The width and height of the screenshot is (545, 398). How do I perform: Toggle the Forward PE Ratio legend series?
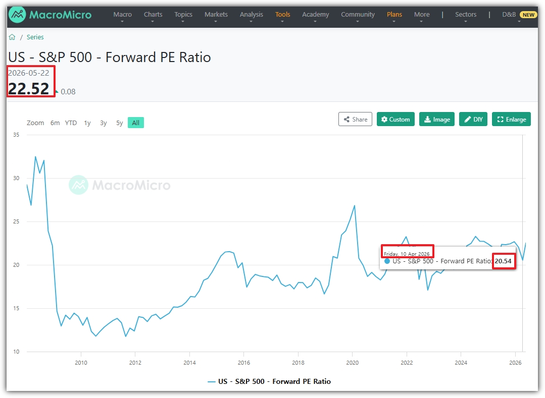pos(269,381)
